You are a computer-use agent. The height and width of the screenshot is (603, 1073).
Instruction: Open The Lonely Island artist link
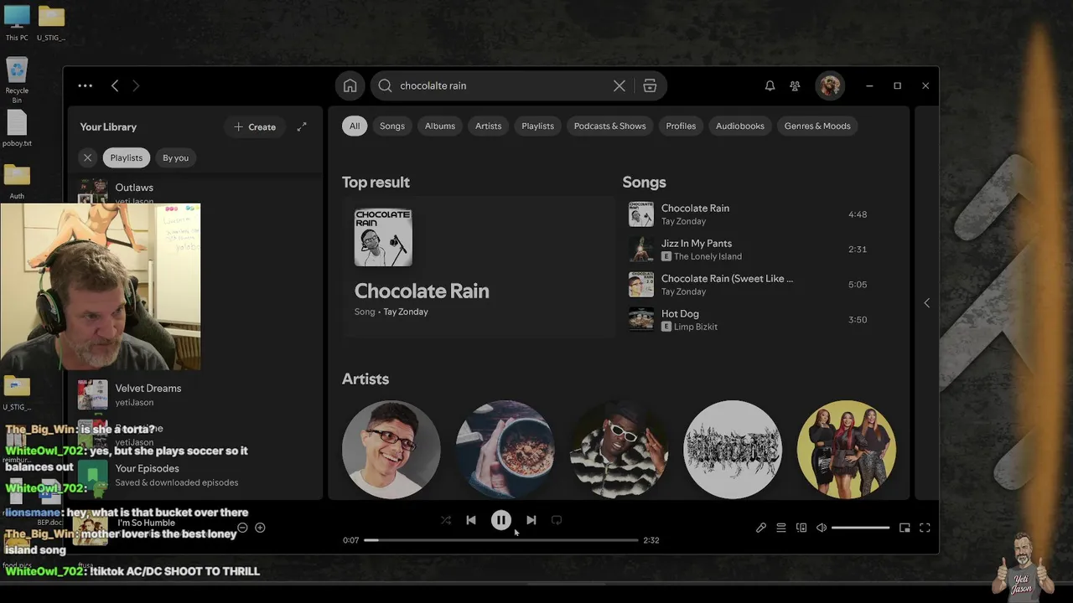[708, 256]
